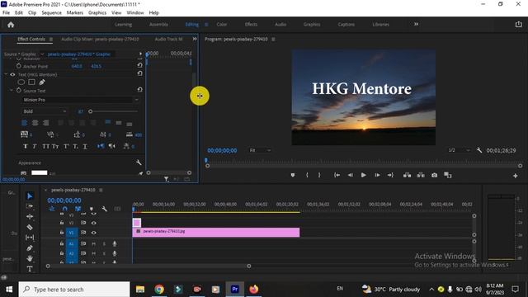Open the Sequence menu
Screen dimensions: 528x297
[x=51, y=13]
